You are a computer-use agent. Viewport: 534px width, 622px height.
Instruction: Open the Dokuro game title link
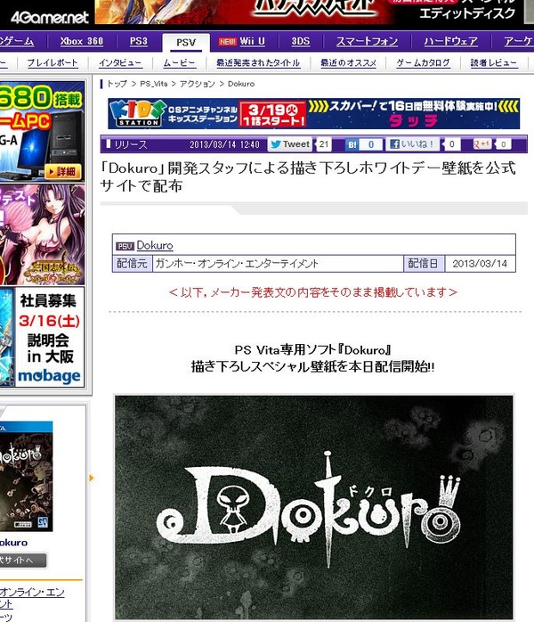155,246
